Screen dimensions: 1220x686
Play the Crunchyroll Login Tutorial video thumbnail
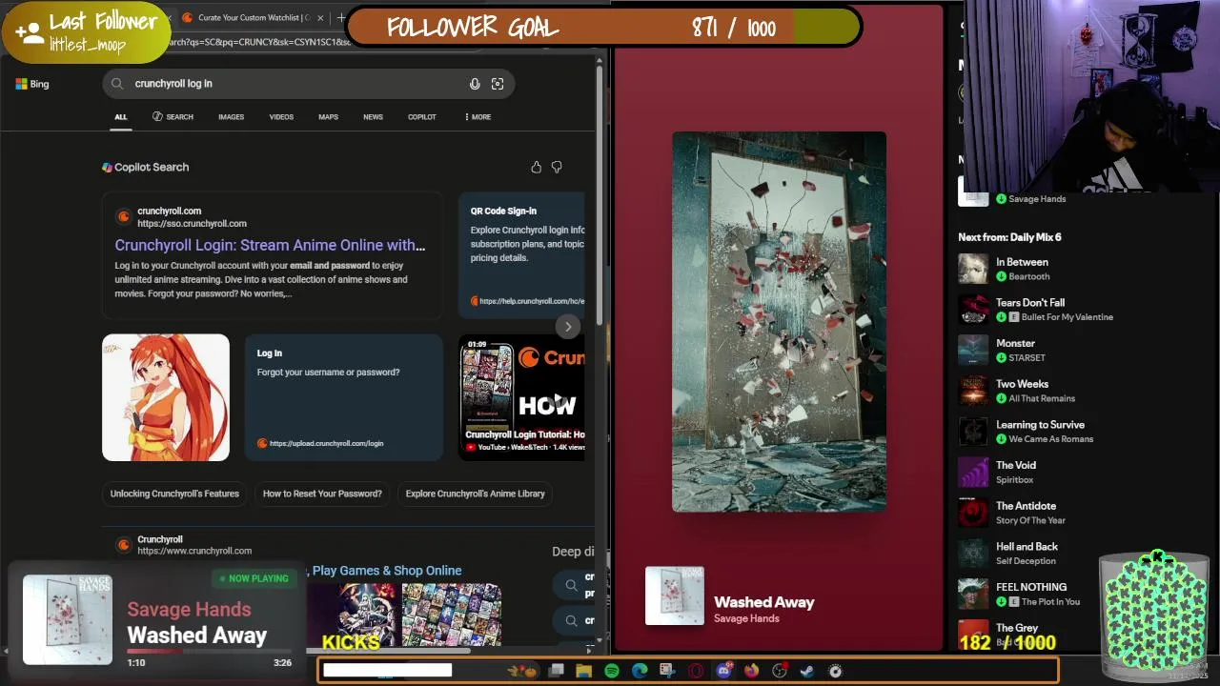pos(522,397)
